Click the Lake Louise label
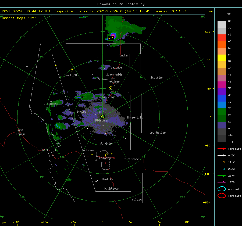 [21, 132]
